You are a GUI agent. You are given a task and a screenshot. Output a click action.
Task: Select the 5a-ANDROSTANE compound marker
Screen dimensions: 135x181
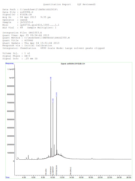click(x=53, y=170)
